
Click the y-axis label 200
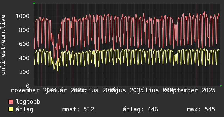[x=24, y=72]
